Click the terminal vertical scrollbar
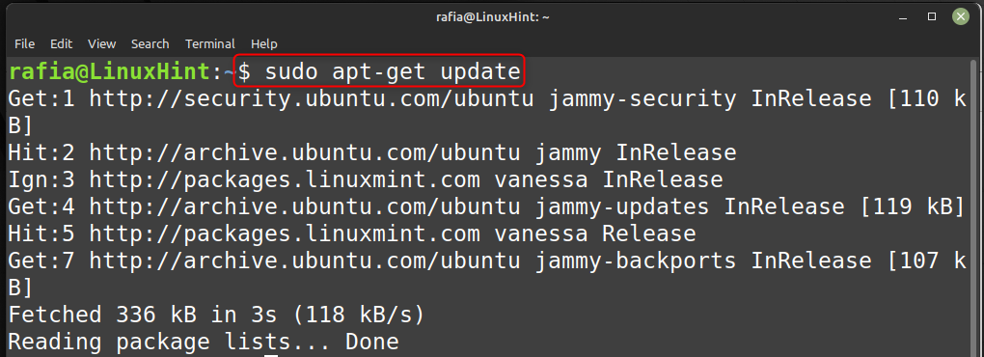This screenshot has width=984, height=357. (x=974, y=207)
